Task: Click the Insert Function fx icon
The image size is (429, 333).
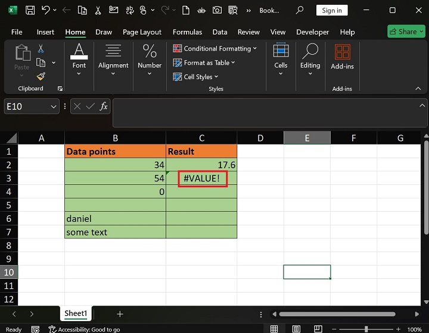Action: [x=104, y=106]
